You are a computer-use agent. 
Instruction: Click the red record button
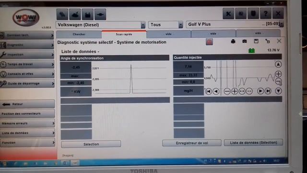tap(209, 42)
